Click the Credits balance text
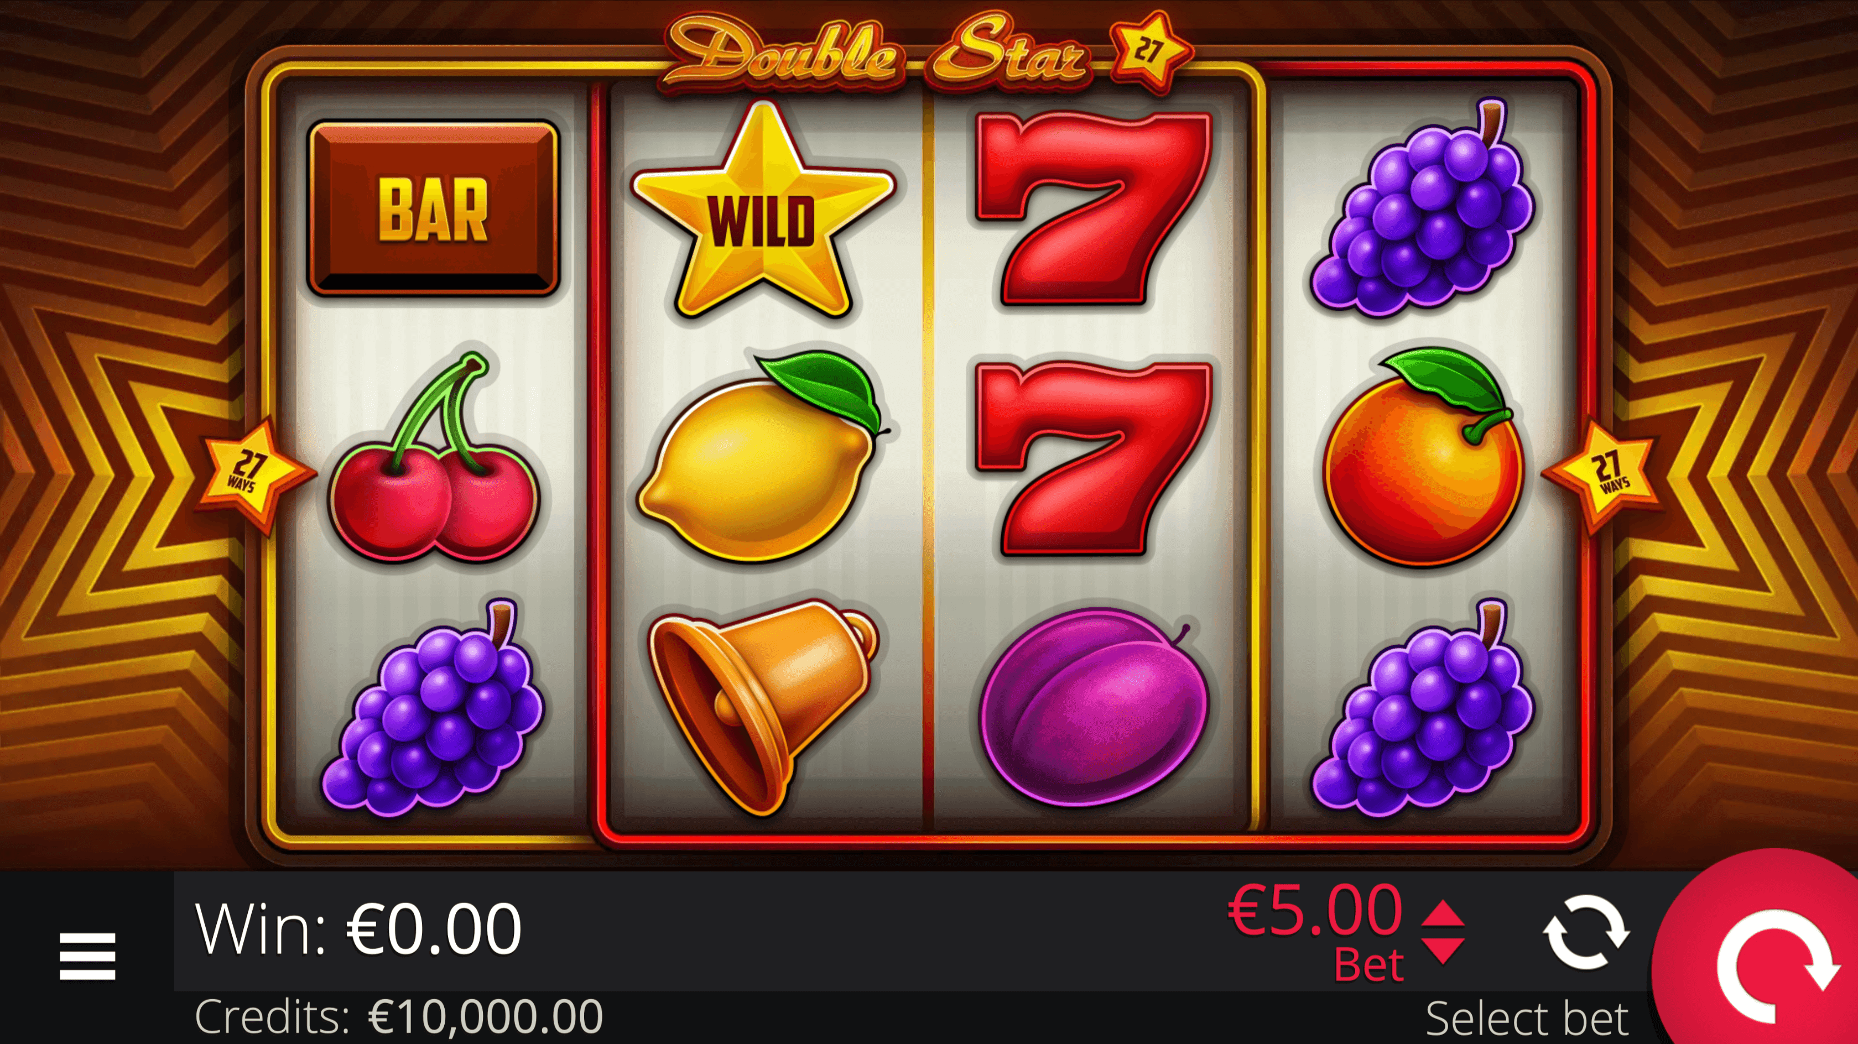Image resolution: width=1858 pixels, height=1044 pixels. 399,1016
